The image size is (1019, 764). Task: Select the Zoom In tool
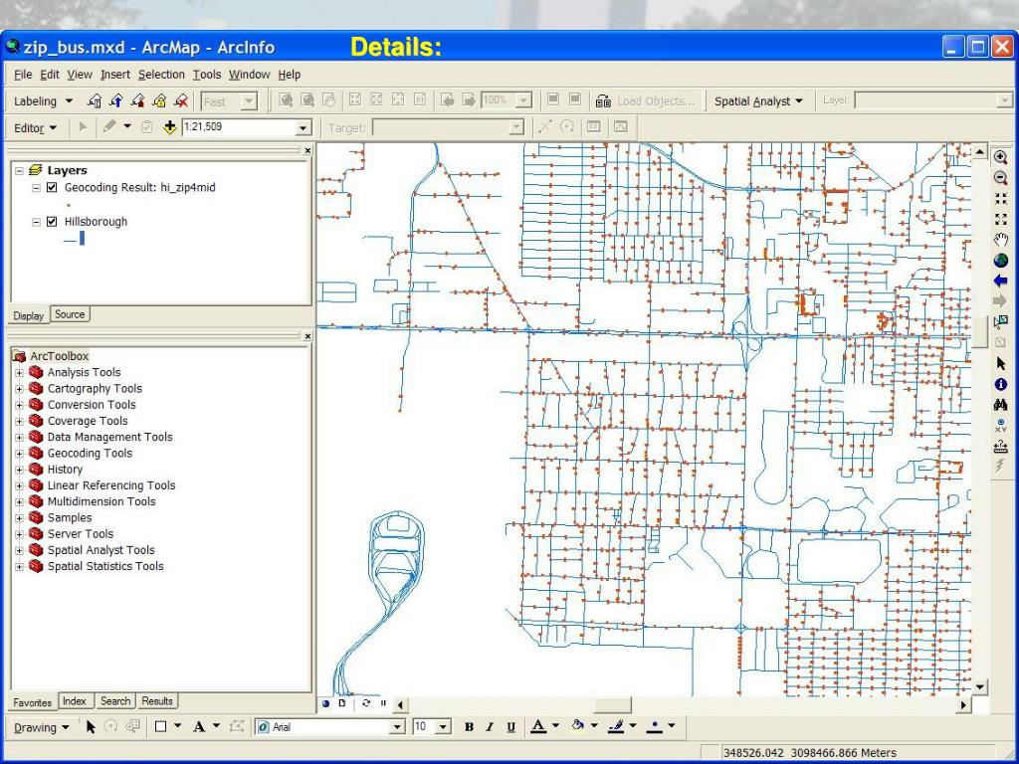1000,157
